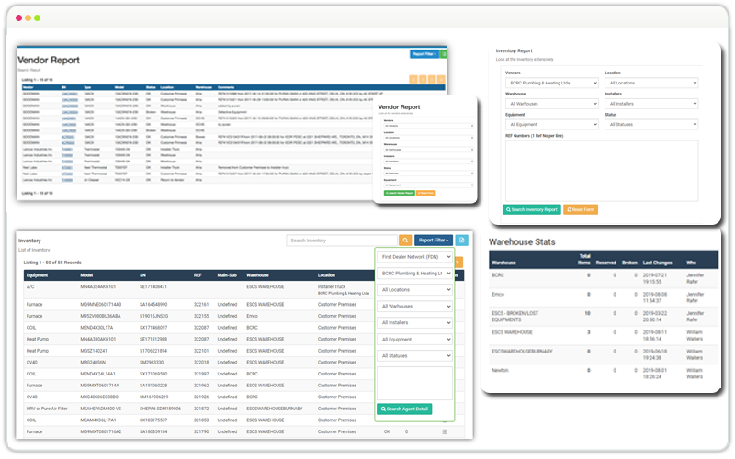The image size is (735, 459).
Task: Click the green export icon in Vendor Report header
Action: pyautogui.click(x=445, y=54)
